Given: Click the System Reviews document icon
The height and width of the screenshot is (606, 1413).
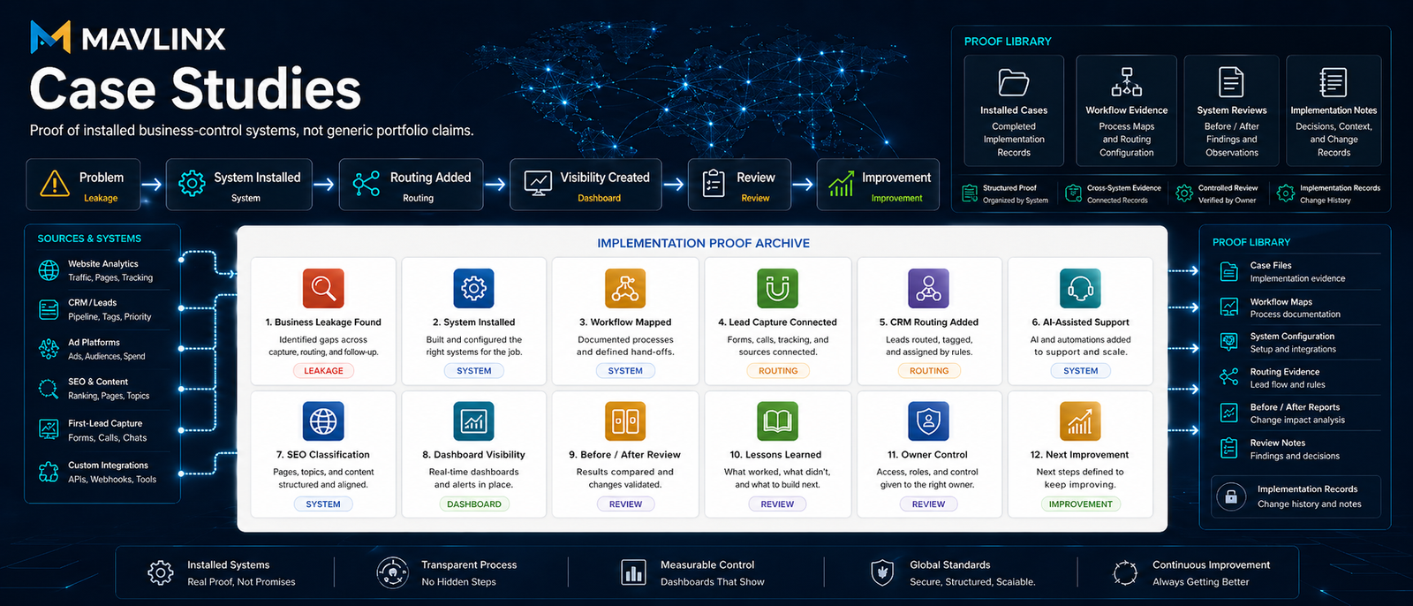Looking at the screenshot, I should [x=1231, y=82].
